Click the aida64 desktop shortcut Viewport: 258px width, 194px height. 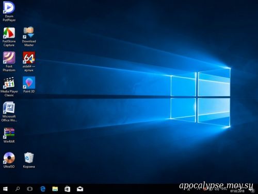(29, 62)
